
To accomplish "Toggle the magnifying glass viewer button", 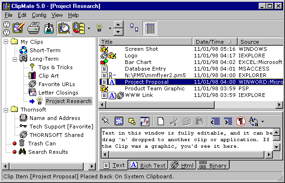I will [x=64, y=28].
